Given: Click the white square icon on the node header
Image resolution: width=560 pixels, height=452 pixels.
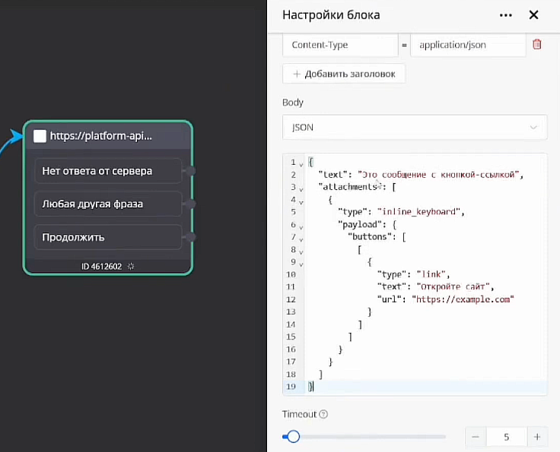Looking at the screenshot, I should (x=40, y=136).
